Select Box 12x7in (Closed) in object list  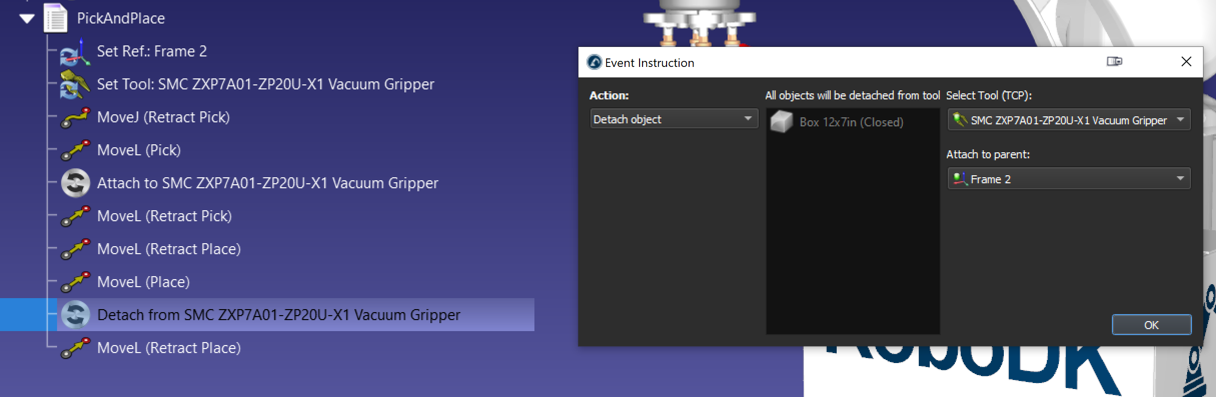851,122
